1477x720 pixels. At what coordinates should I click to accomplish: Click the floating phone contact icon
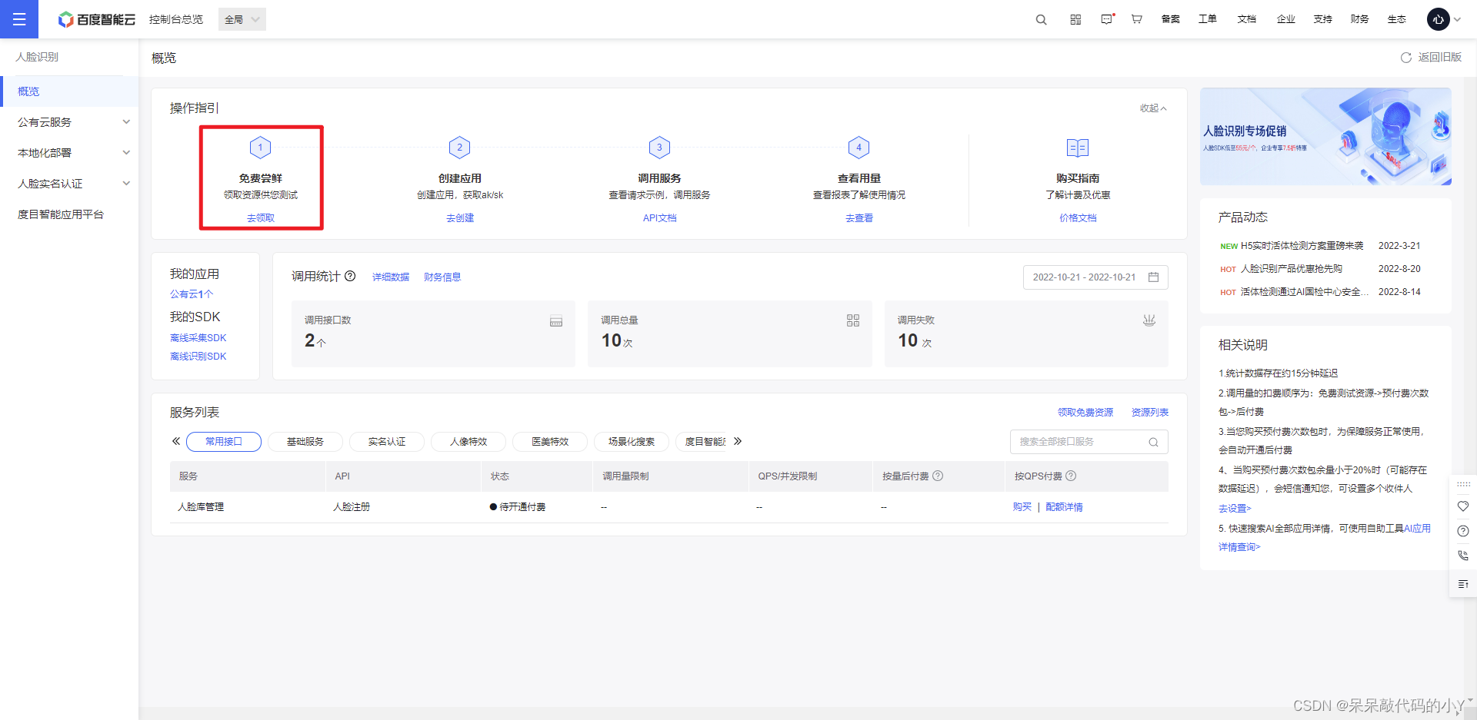coord(1463,556)
